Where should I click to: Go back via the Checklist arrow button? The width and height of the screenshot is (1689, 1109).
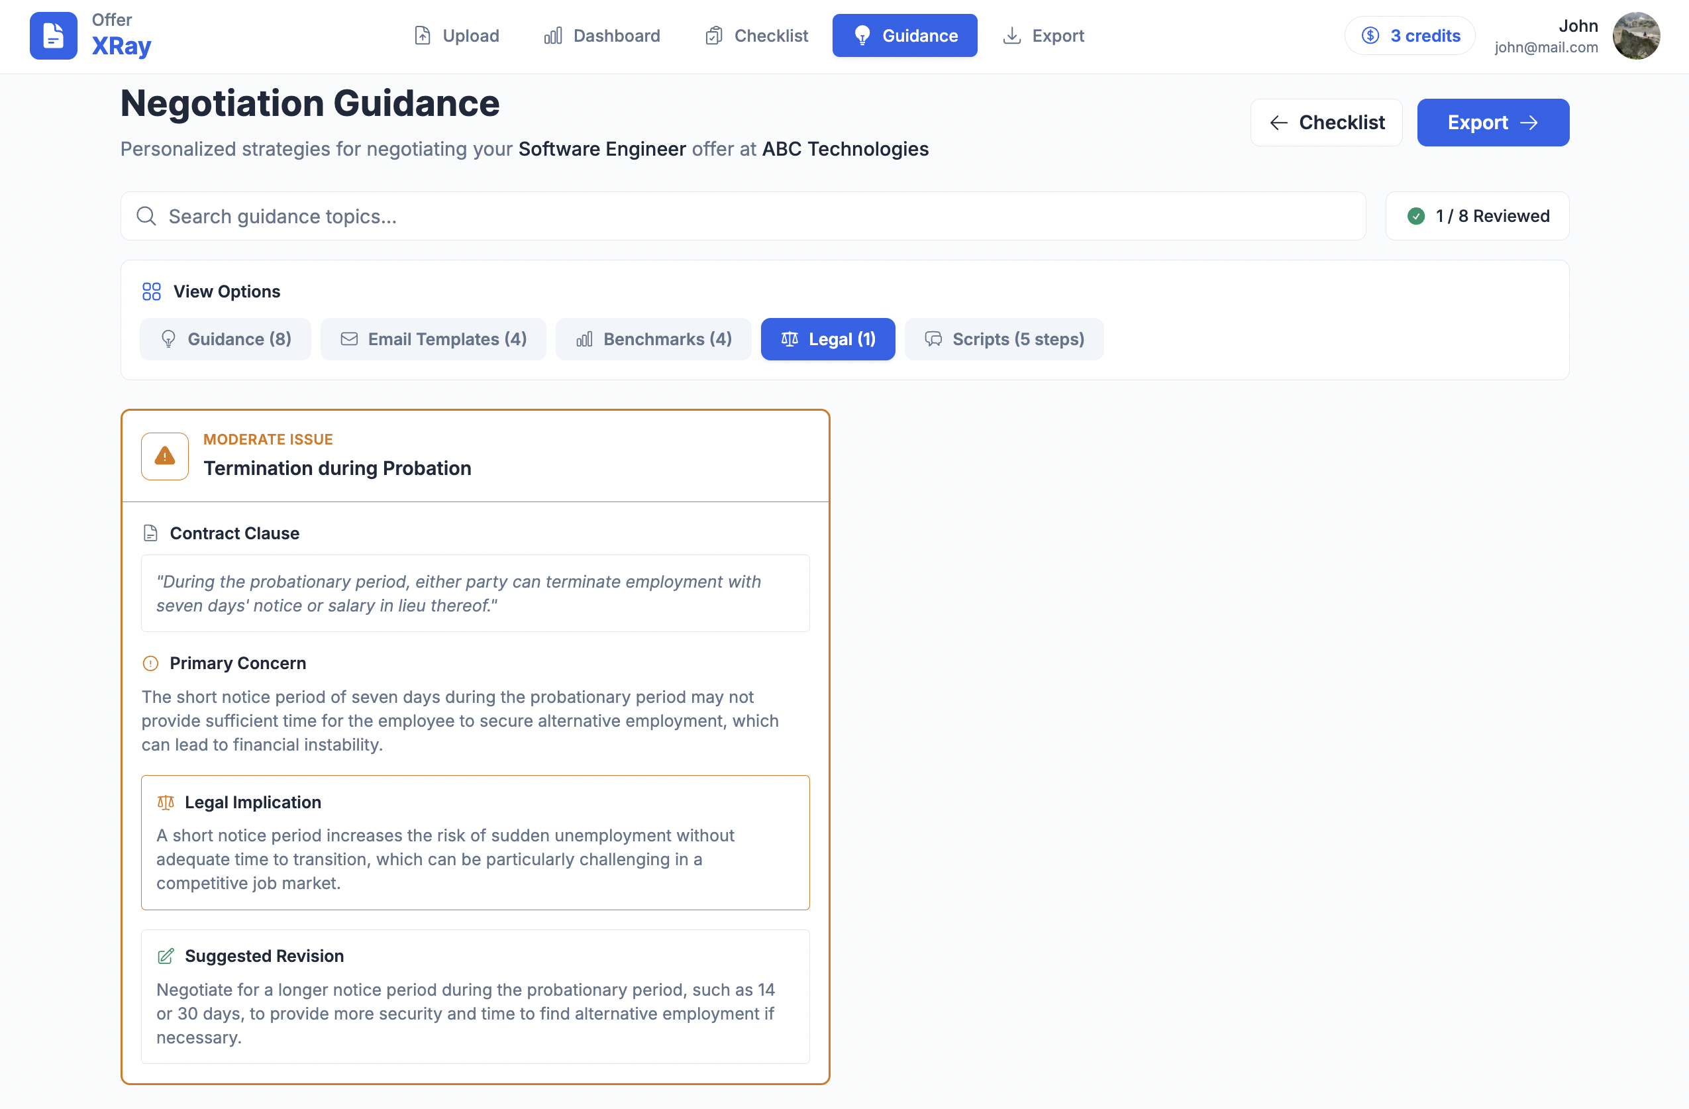click(1325, 123)
